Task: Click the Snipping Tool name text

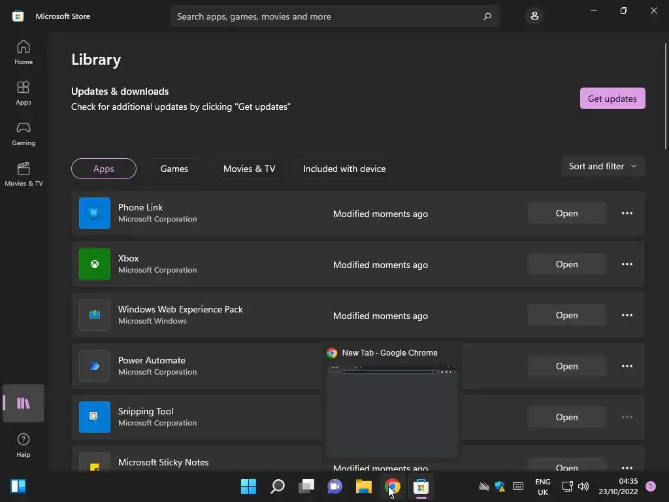Action: coord(146,411)
